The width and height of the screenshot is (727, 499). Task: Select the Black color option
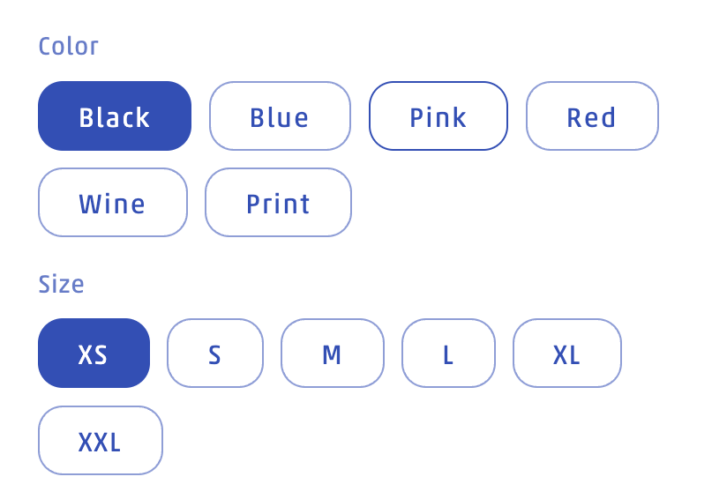(x=115, y=116)
